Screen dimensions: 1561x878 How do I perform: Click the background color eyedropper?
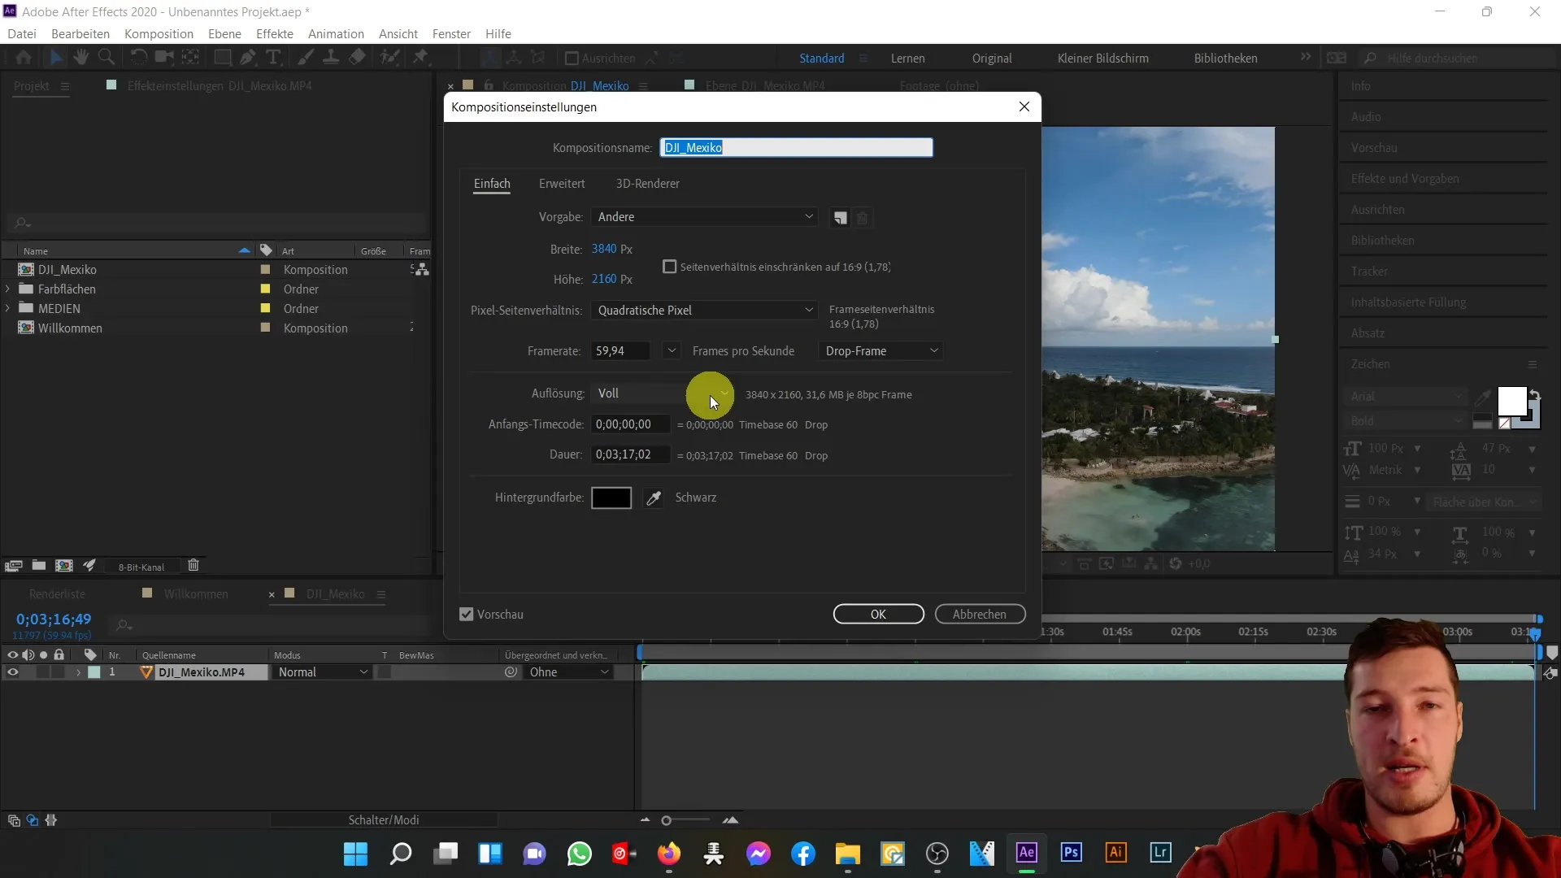[654, 498]
